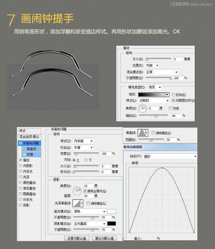
Task: Uncheck the 等高线 sub-option checkbox
Action: tap(24, 149)
